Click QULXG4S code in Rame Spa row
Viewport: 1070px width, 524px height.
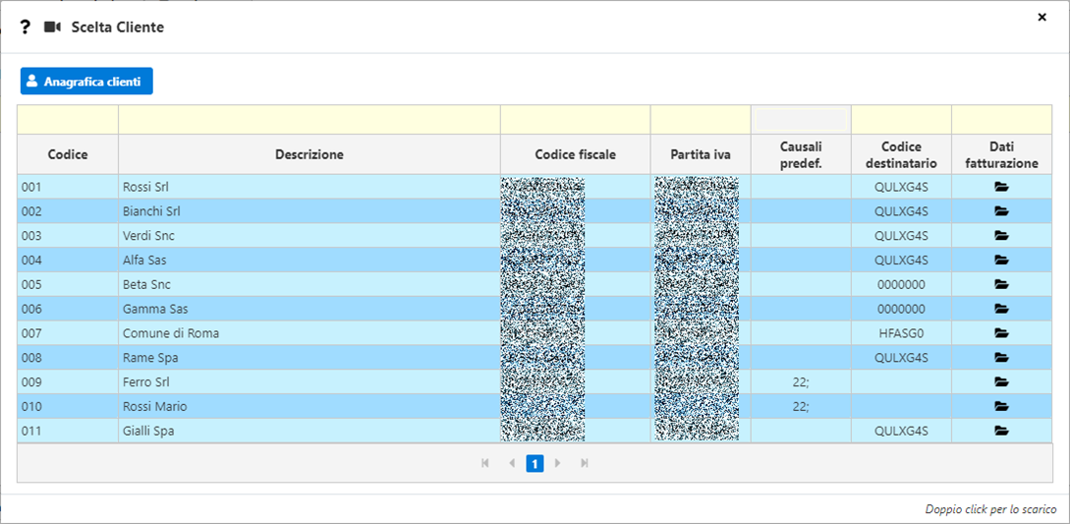[901, 357]
